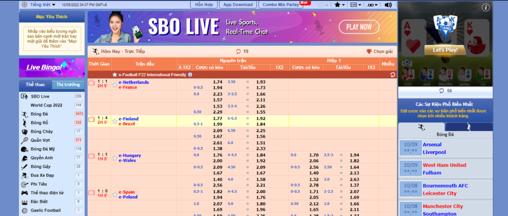Click odds 1.74 for e-Netherlands handicap
Viewport: 508px width, 216px height.
[x=217, y=82]
